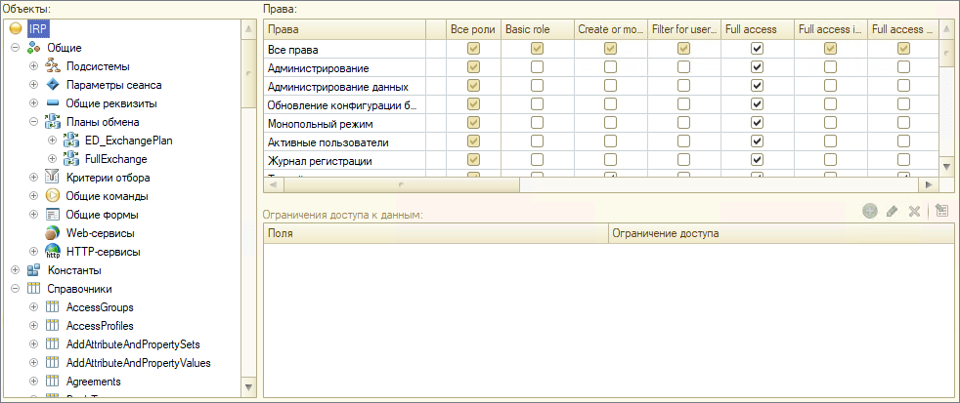Expand the AccessGroups catalog node
The height and width of the screenshot is (403, 960).
coord(33,307)
